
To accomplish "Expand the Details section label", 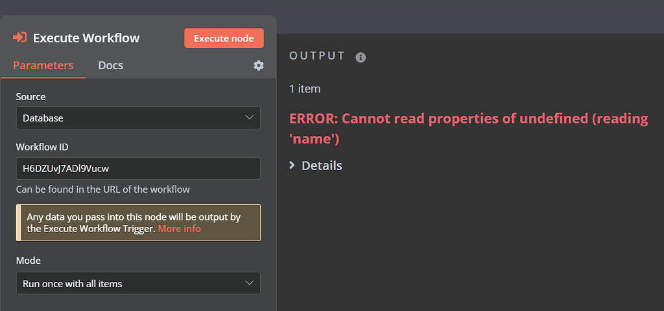I will [x=322, y=166].
